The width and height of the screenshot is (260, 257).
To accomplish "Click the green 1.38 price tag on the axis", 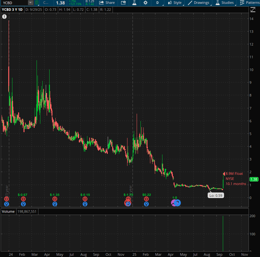I will point(254,179).
